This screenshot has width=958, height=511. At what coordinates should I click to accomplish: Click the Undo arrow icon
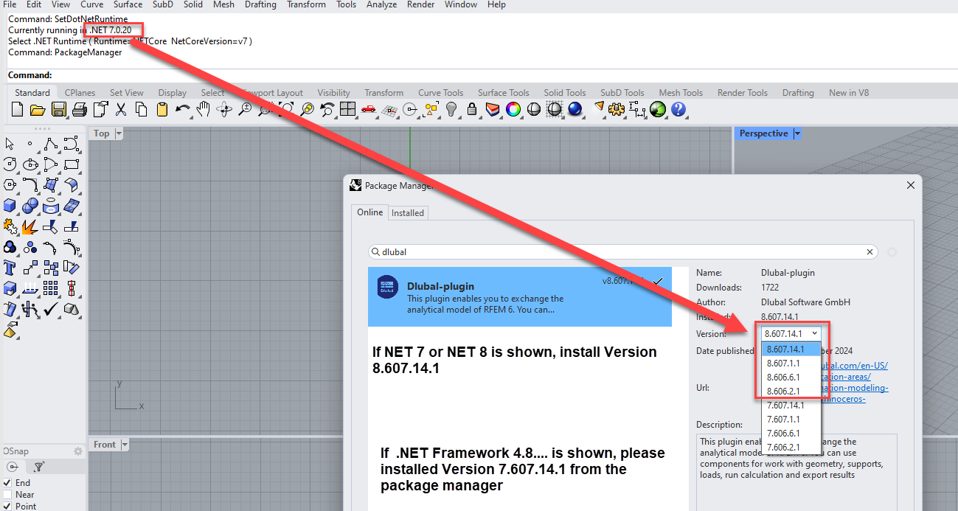point(182,110)
